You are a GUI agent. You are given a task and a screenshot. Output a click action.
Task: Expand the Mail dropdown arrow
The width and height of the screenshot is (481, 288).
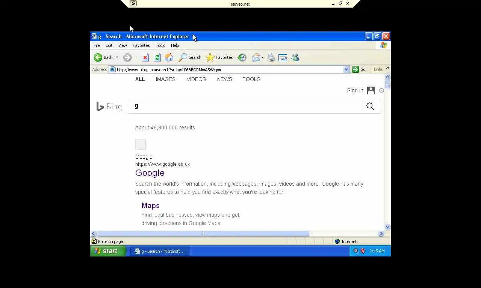click(x=262, y=57)
